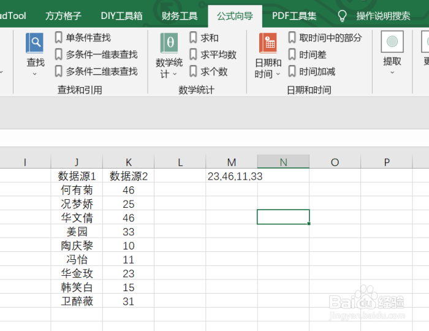Select the cell containing 23,46,11,33
Image resolution: width=429 pixels, height=331 pixels.
coord(232,176)
